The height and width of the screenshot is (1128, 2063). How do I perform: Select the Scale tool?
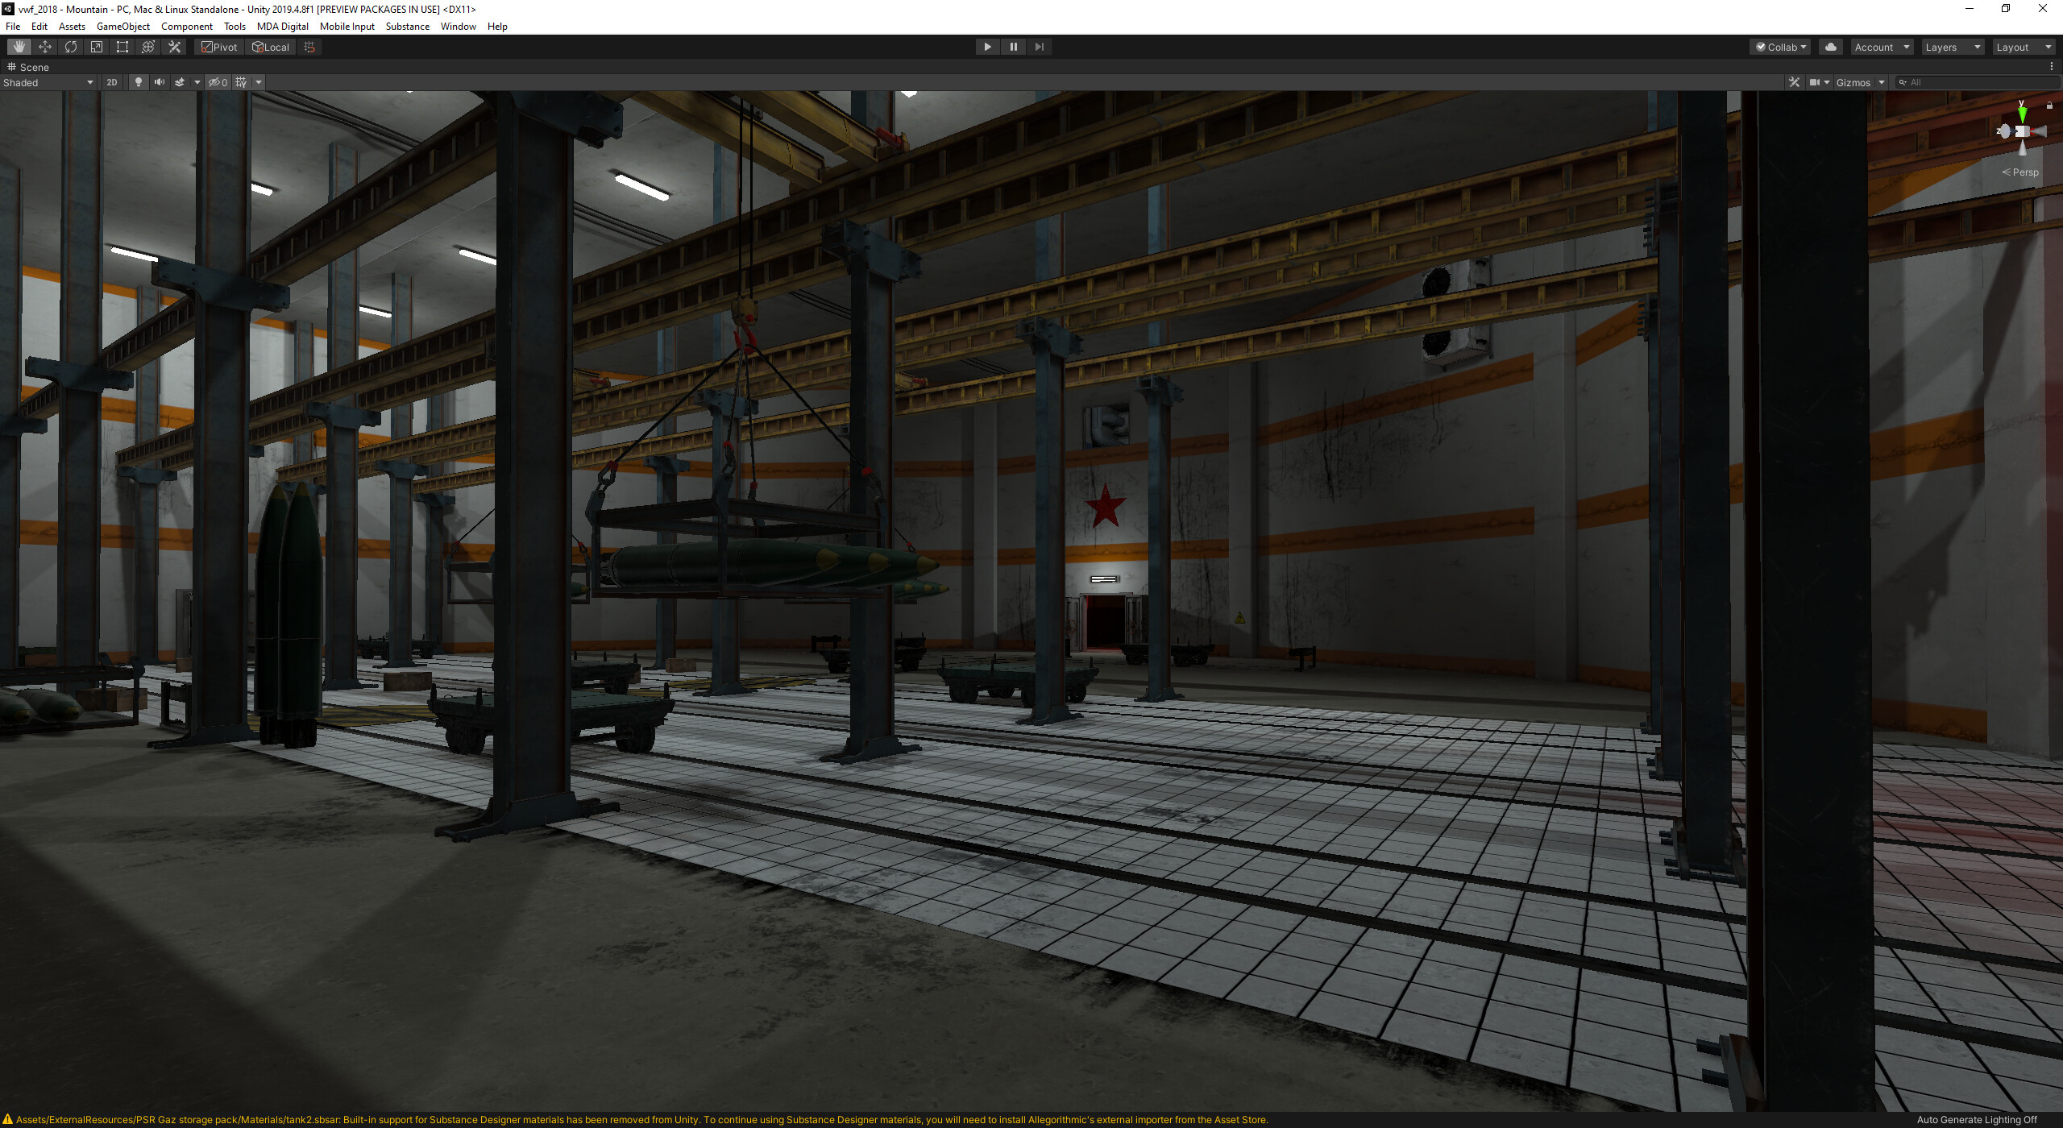coord(97,47)
